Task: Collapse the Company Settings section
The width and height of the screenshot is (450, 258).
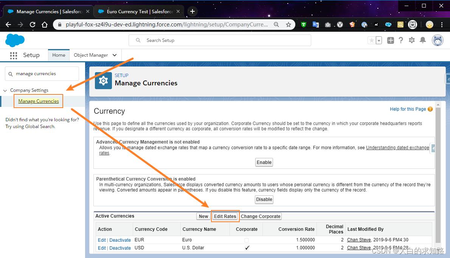Action: pos(5,90)
